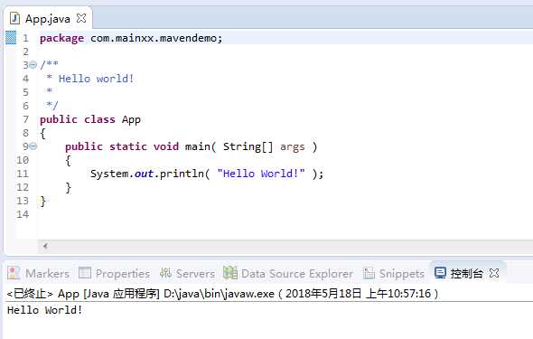Click the class name App on line 7
This screenshot has height=339, width=533.
(x=131, y=119)
